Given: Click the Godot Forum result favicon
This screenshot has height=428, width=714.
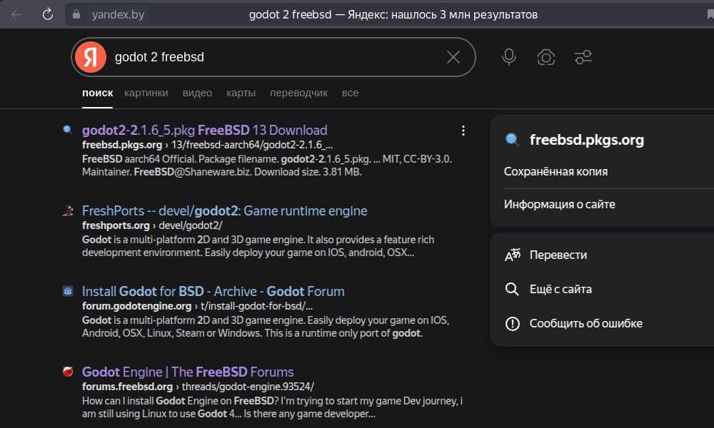Looking at the screenshot, I should click(67, 291).
